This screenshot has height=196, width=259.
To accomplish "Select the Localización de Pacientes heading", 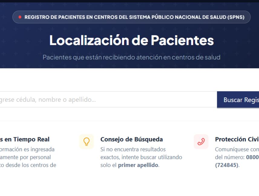I will tap(132, 40).
